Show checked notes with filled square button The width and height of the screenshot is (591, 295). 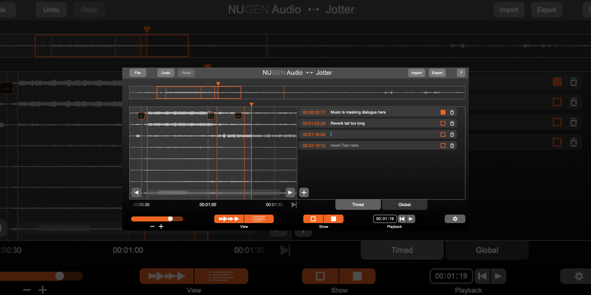334,219
